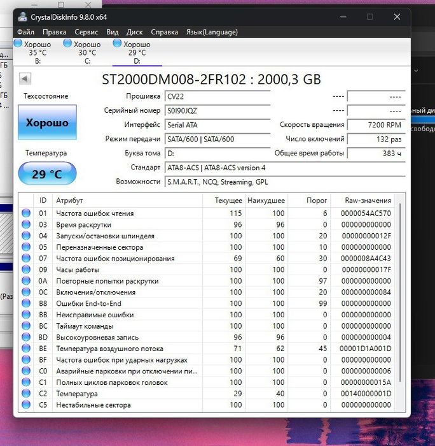This screenshot has height=446, width=435.
Task: Click the previous disk arrow button
Action: 25,78
